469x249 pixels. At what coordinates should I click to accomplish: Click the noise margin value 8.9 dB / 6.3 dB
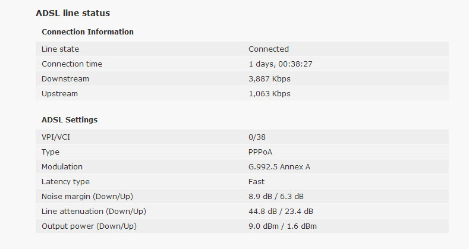pyautogui.click(x=276, y=196)
